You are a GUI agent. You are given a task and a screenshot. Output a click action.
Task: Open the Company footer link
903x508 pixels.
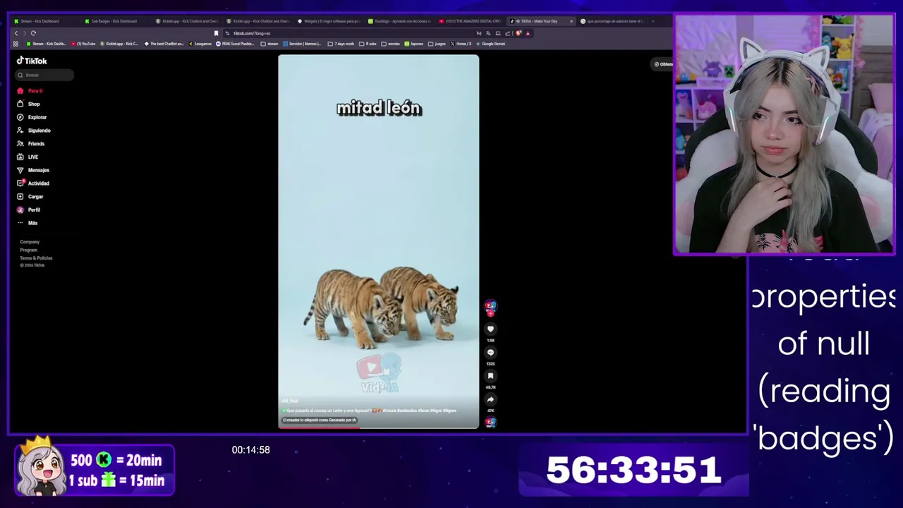click(x=30, y=242)
